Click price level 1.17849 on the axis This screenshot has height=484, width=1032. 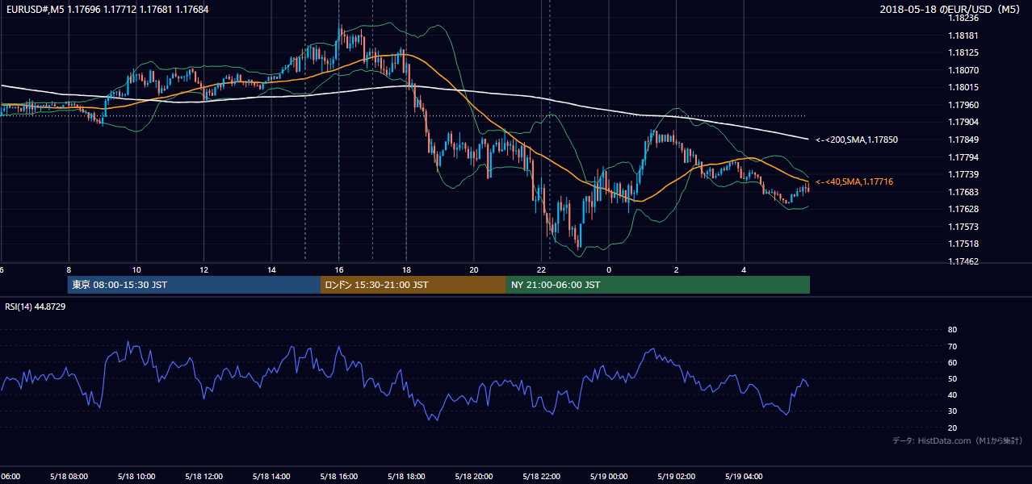pos(963,140)
